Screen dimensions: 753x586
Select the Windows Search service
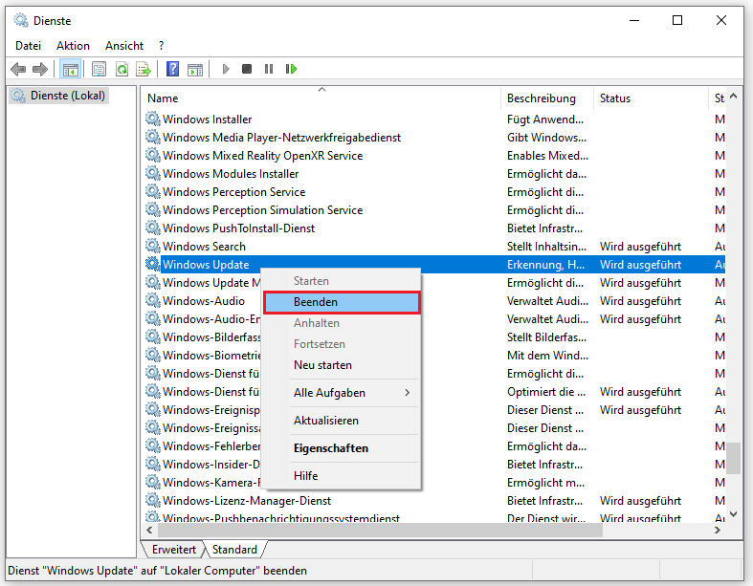[x=204, y=247]
